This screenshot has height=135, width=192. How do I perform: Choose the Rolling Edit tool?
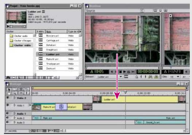point(21,89)
